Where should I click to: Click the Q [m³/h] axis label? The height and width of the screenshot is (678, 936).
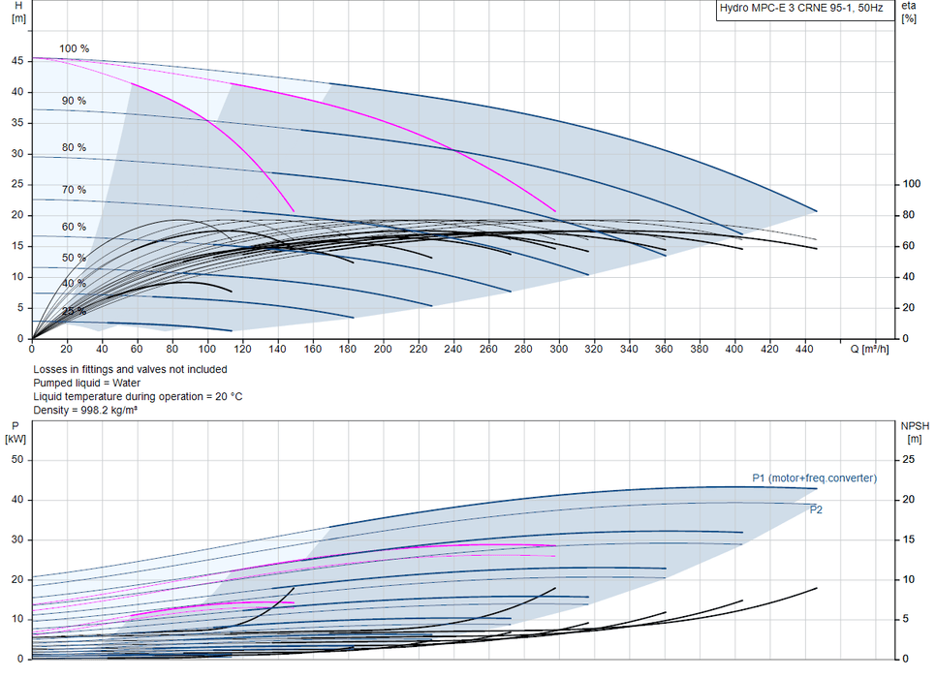(870, 349)
